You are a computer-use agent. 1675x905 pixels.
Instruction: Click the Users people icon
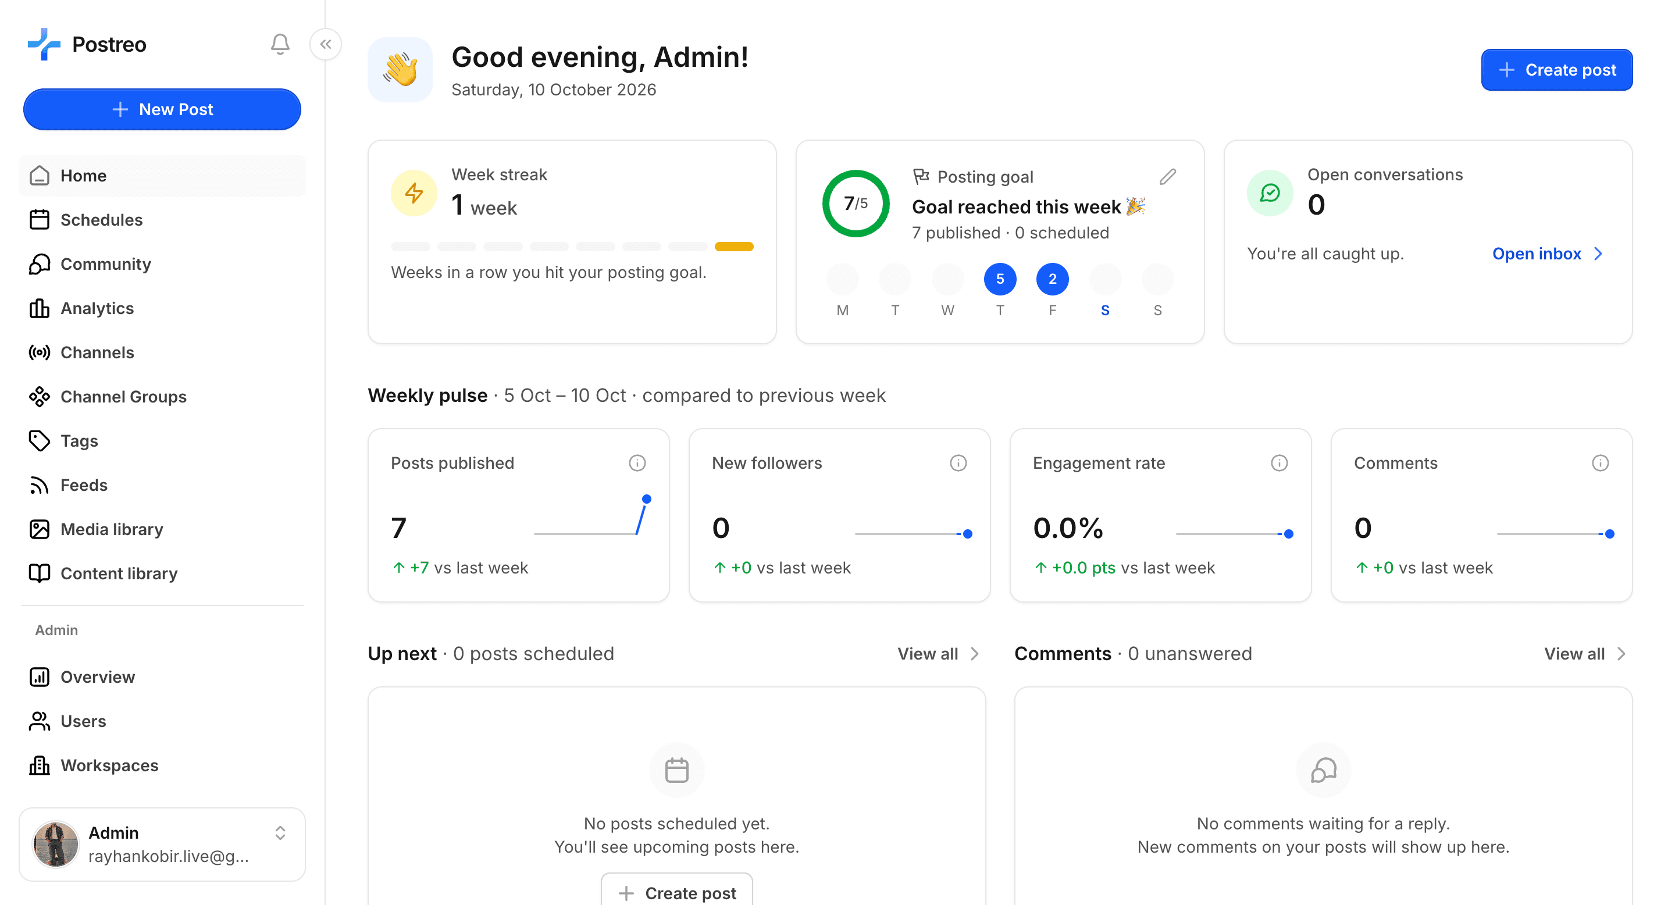[39, 721]
